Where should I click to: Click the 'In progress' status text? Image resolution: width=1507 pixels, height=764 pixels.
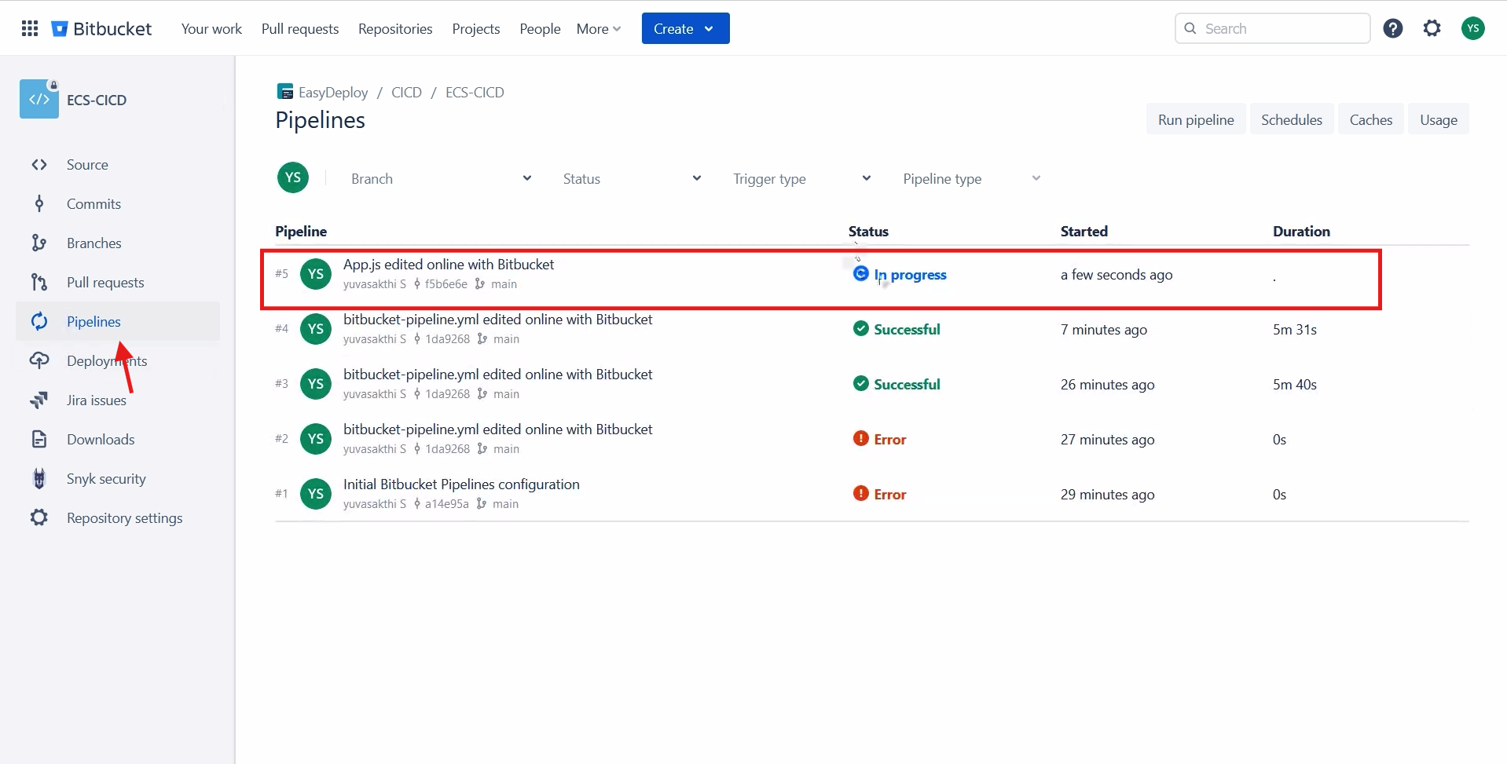[911, 275]
